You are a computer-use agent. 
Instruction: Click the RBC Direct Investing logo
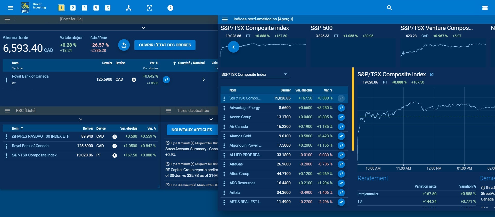tap(34, 7)
